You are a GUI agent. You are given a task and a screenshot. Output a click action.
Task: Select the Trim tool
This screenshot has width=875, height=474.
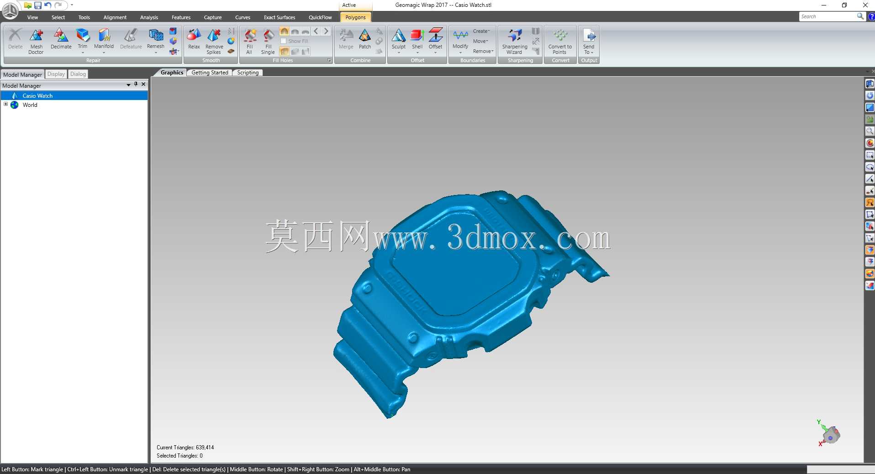pos(83,41)
